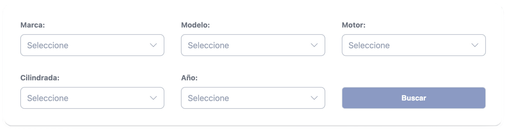
Task: Click the Modelo: field label
Action: pos(195,25)
